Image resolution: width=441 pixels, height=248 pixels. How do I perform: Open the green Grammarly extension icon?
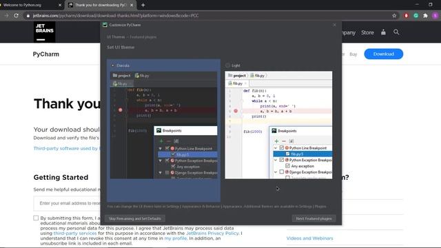pos(416,16)
